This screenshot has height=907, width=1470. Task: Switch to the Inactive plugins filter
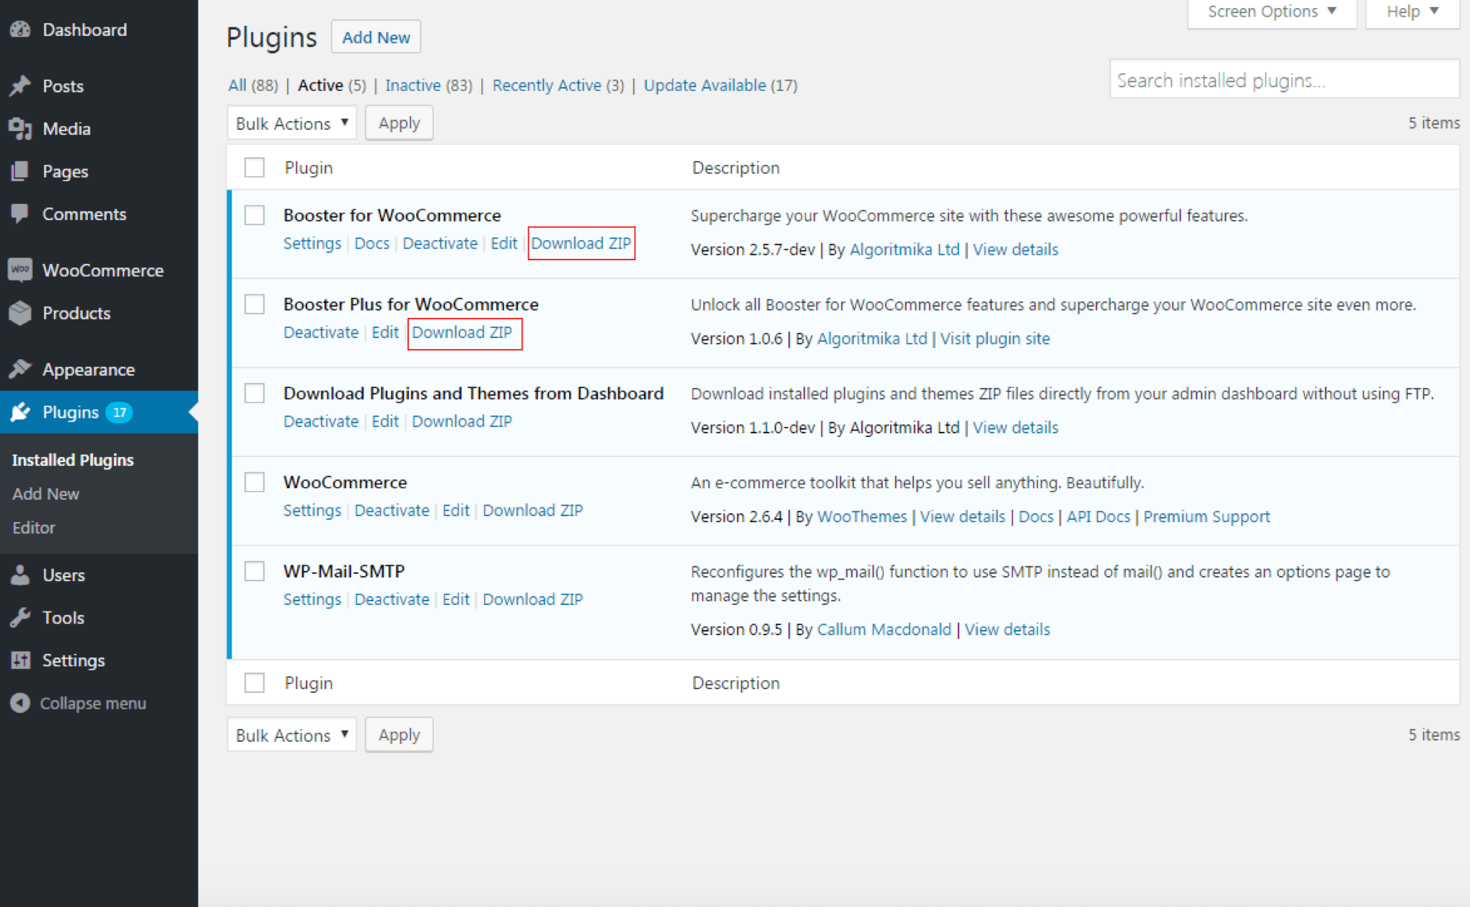413,85
